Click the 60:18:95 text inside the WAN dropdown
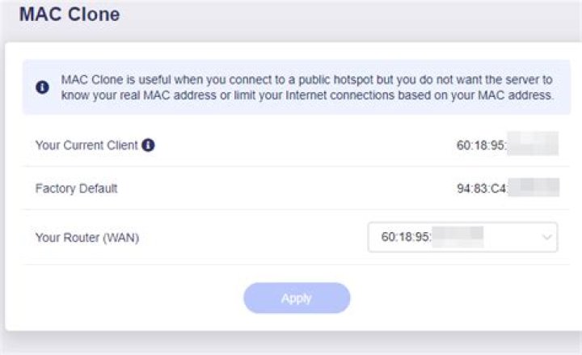The image size is (582, 355). (406, 237)
